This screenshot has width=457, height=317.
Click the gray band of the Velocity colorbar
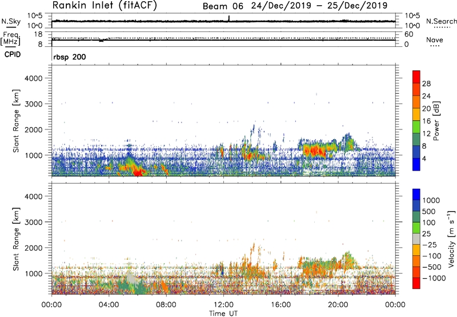point(416,239)
